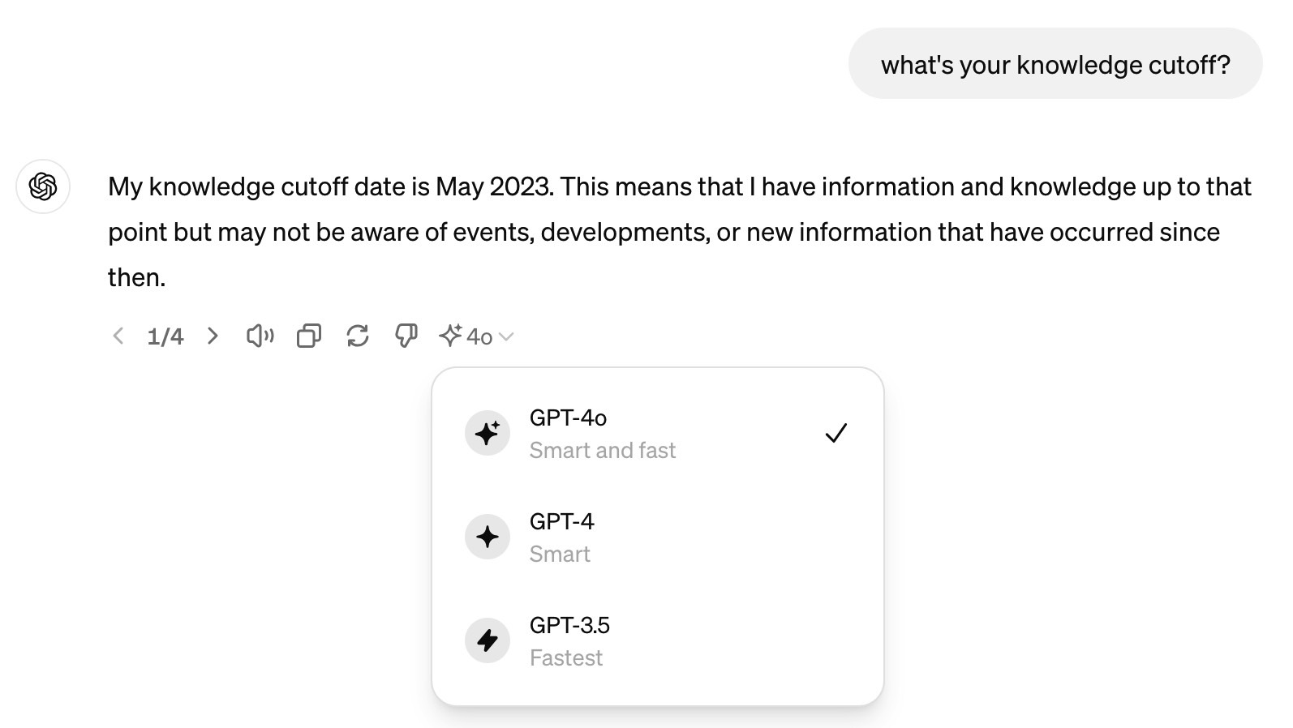The image size is (1293, 728).
Task: Click the user message bubble
Action: 1055,64
